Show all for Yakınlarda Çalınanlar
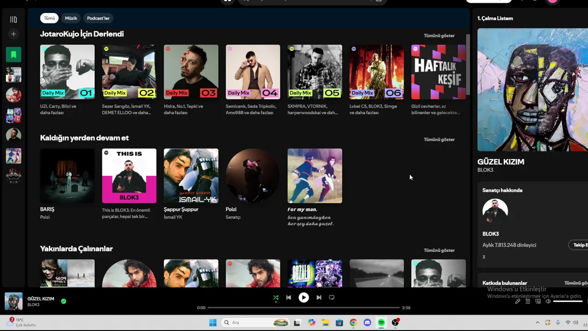 click(x=439, y=250)
